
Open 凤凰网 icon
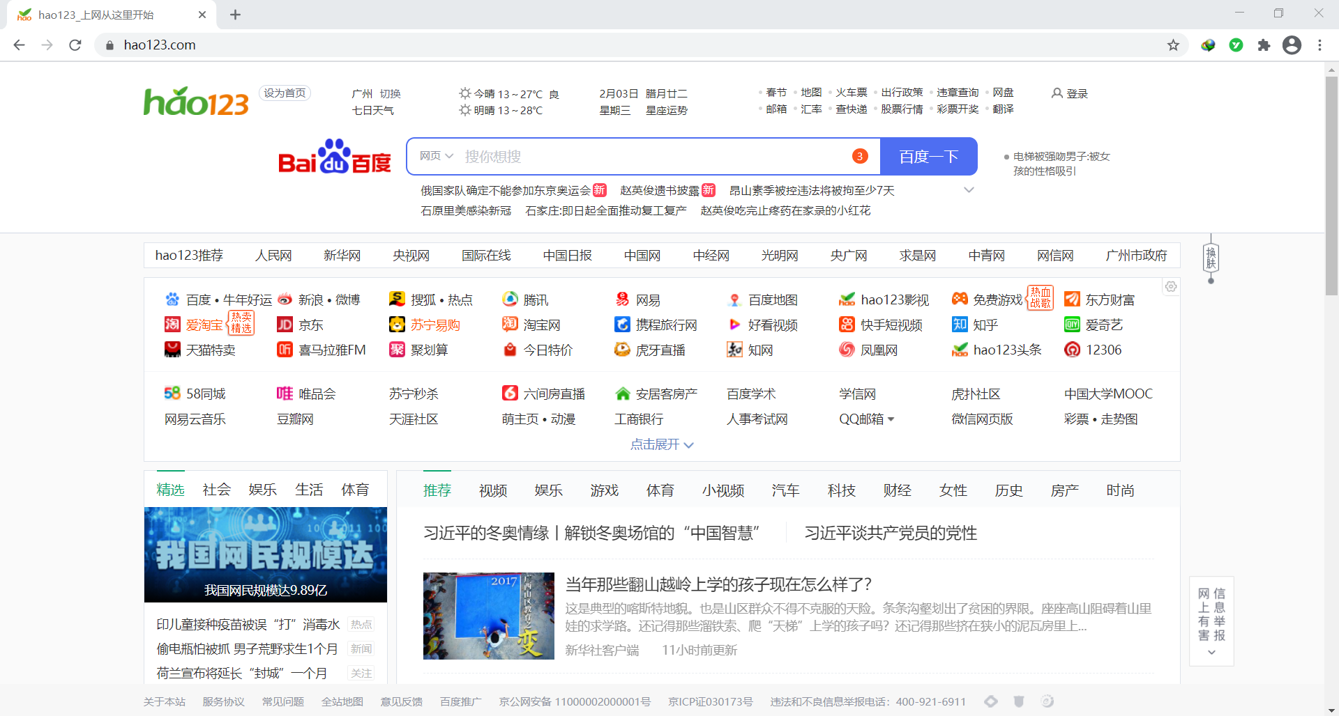pyautogui.click(x=847, y=350)
